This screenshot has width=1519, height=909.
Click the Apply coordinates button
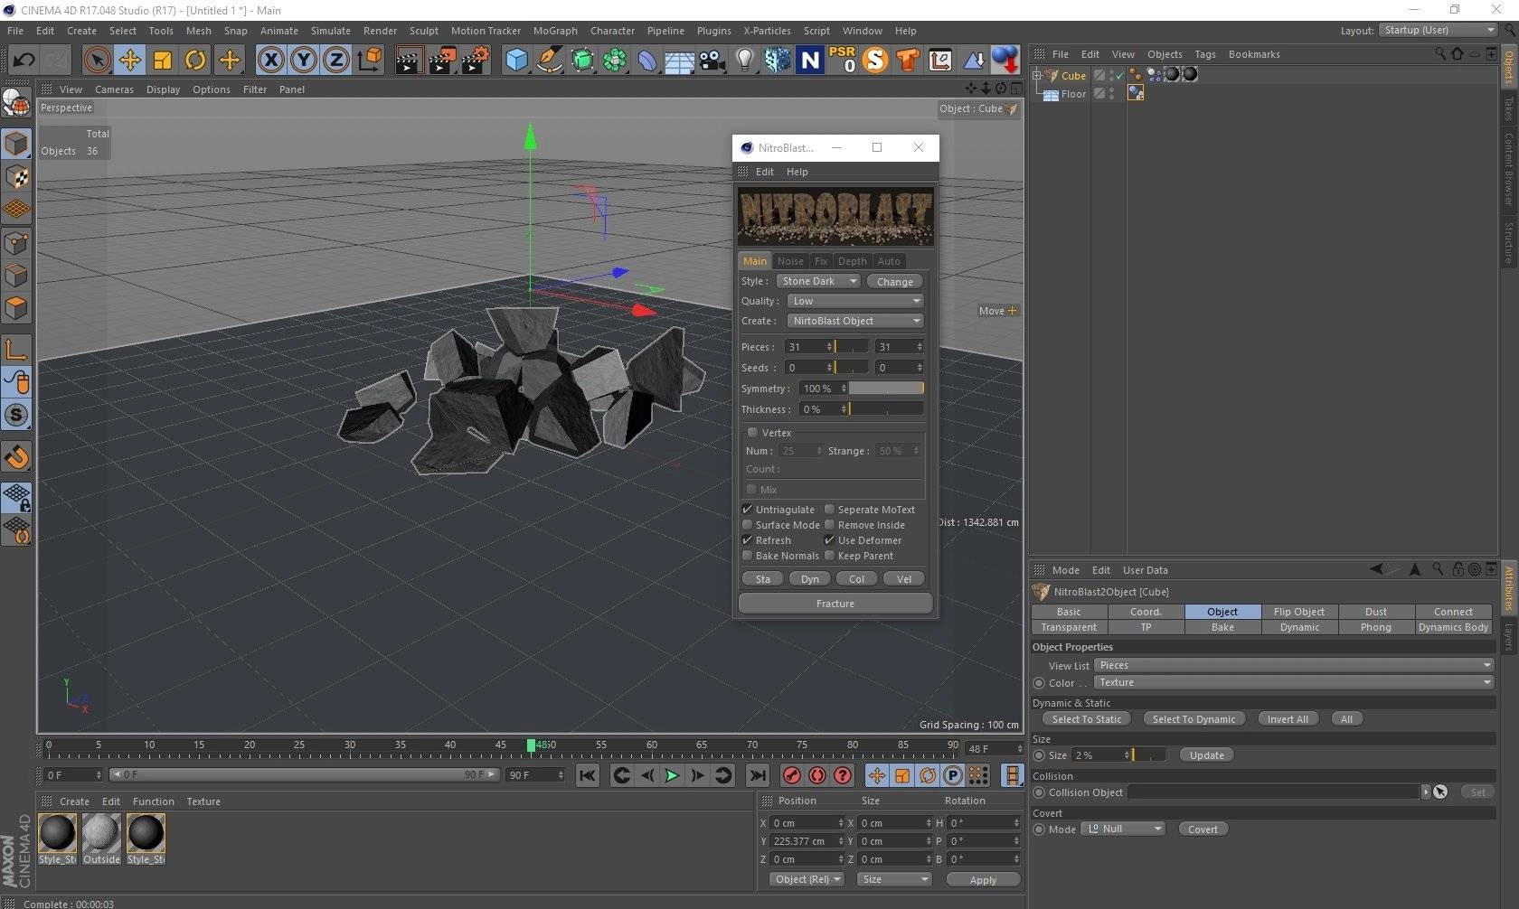[983, 880]
